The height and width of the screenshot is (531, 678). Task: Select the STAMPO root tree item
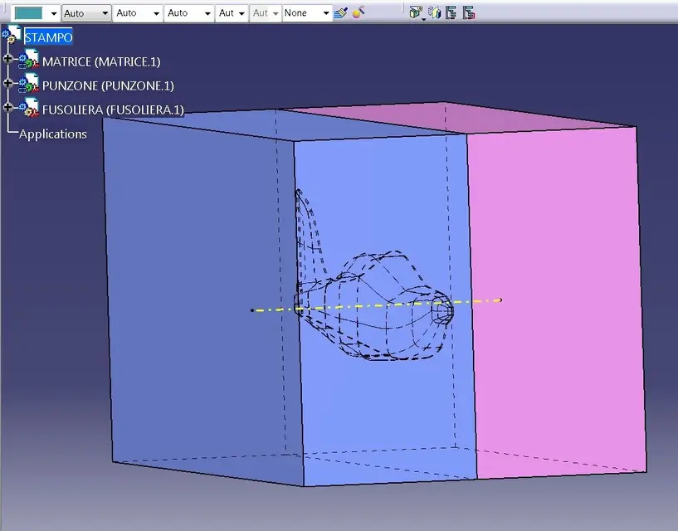tap(48, 37)
